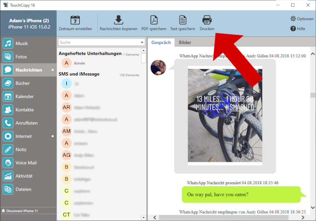Viewport: 316px width, 221px height.
Task: Click Andy Gillen's profile picture
Action: tap(158, 68)
